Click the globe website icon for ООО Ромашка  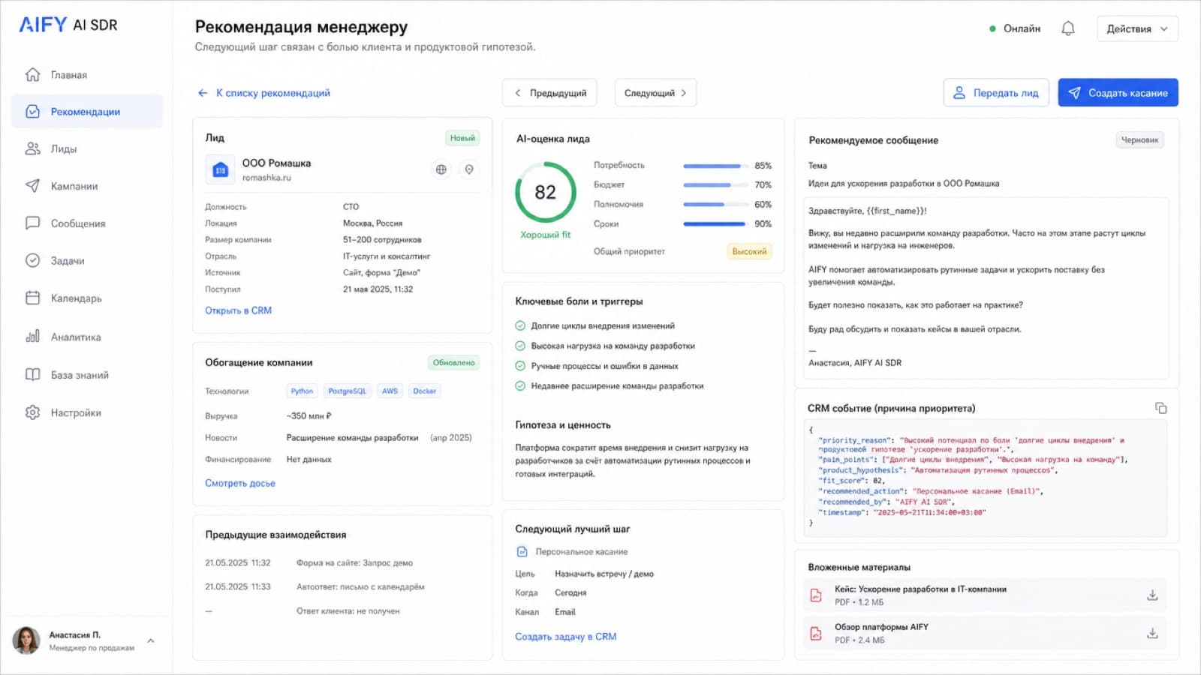click(441, 169)
